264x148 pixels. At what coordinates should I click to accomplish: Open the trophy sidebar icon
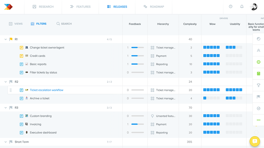click(x=258, y=85)
